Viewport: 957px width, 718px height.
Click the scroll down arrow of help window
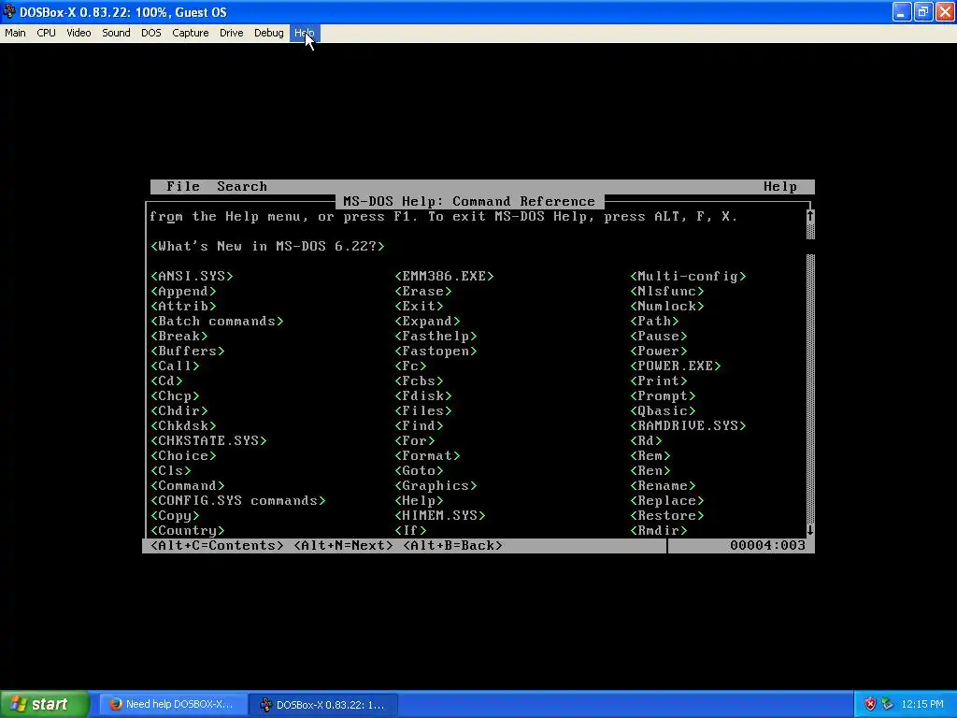click(810, 530)
